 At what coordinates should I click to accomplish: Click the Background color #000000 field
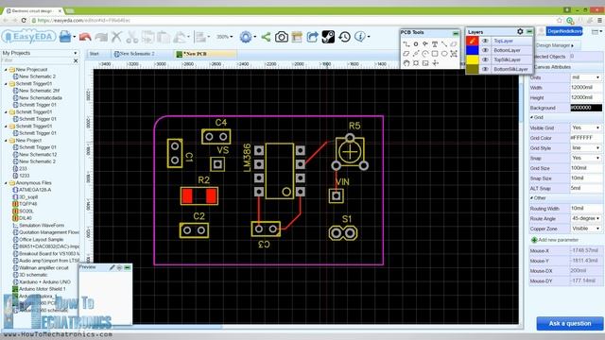pos(586,108)
